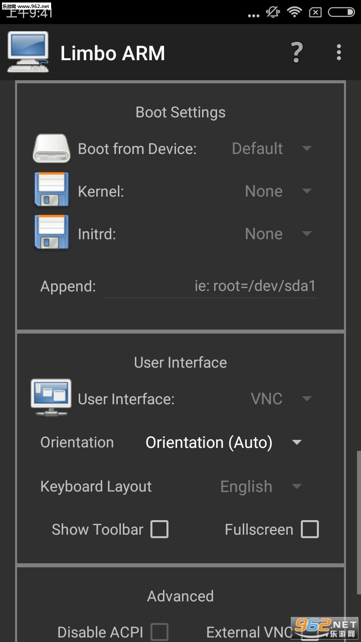Screen dimensions: 361x642
Task: Expand the Kernel dropdown set to None
Action: coord(278,191)
